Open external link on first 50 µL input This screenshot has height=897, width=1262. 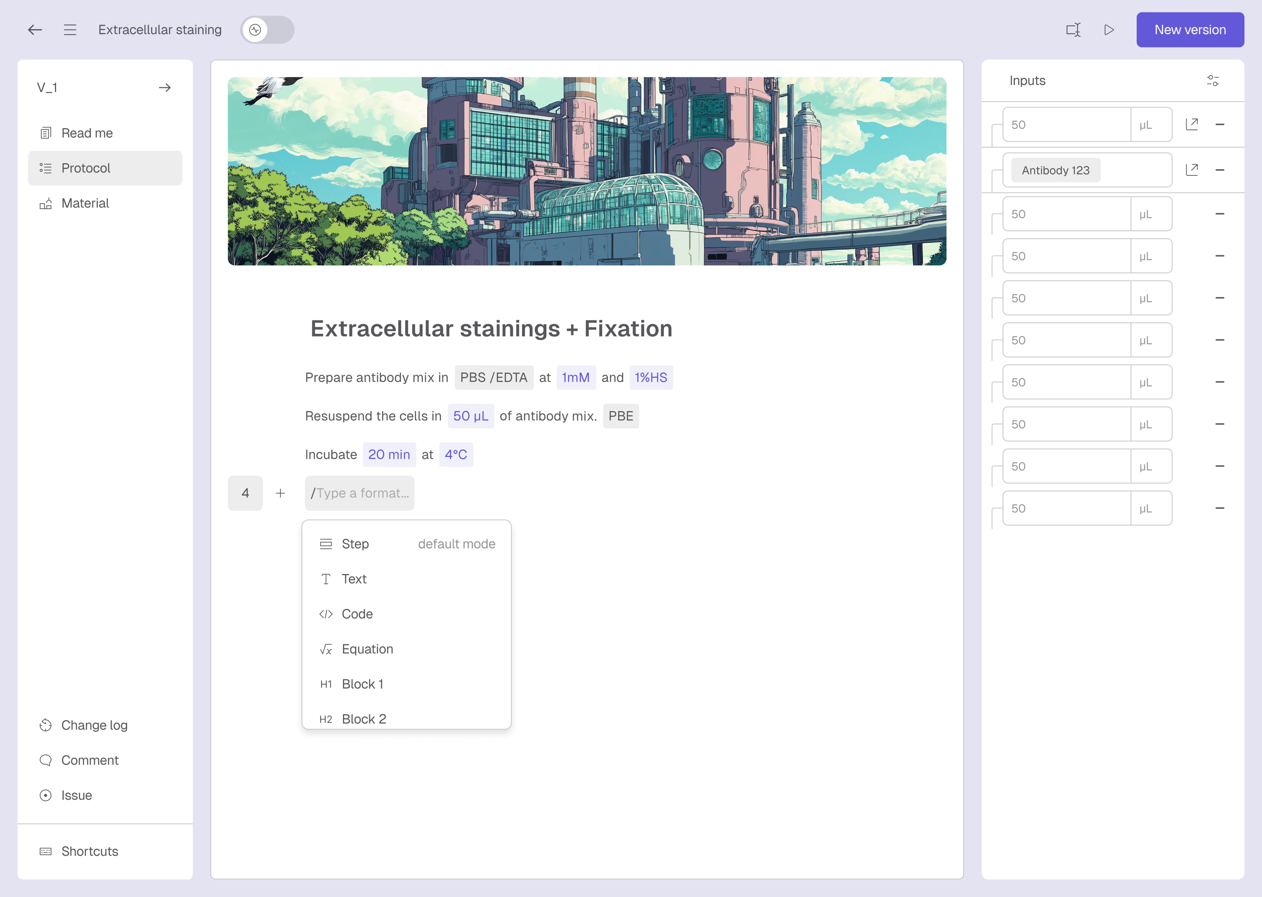[1192, 124]
